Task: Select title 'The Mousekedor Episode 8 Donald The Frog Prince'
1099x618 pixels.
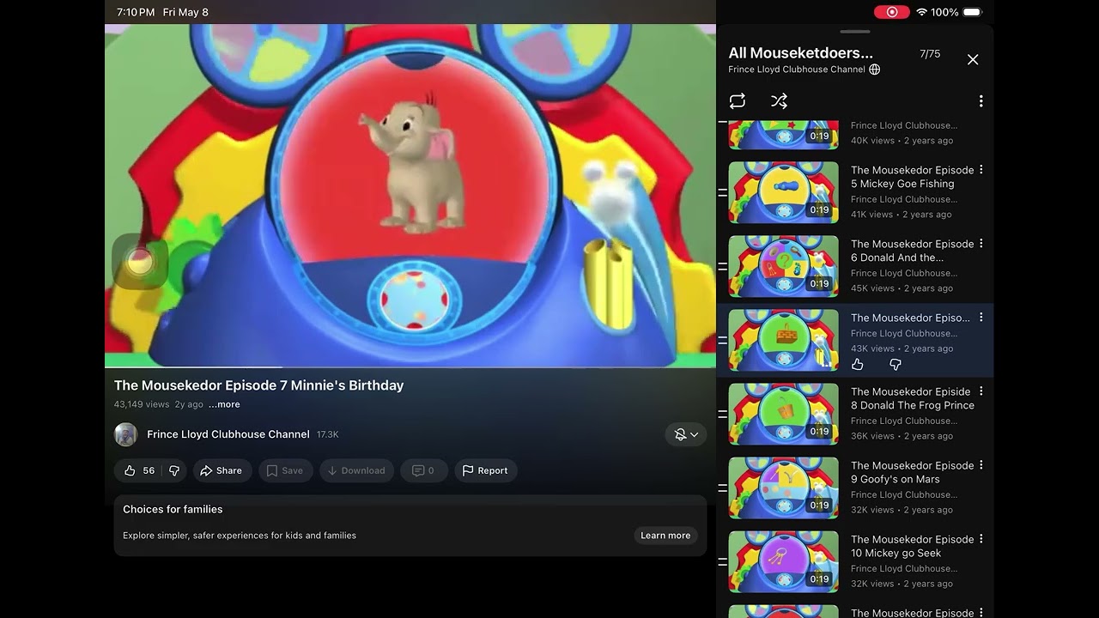Action: 913,398
